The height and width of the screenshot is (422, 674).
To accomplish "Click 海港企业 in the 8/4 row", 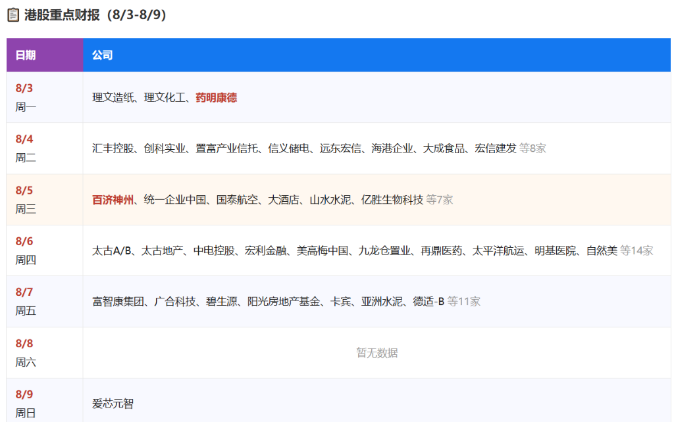I will 392,149.
